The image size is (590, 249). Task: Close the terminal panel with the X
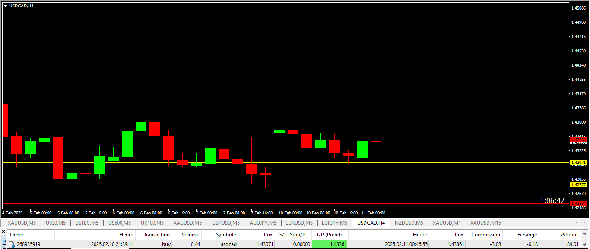pyautogui.click(x=3, y=232)
